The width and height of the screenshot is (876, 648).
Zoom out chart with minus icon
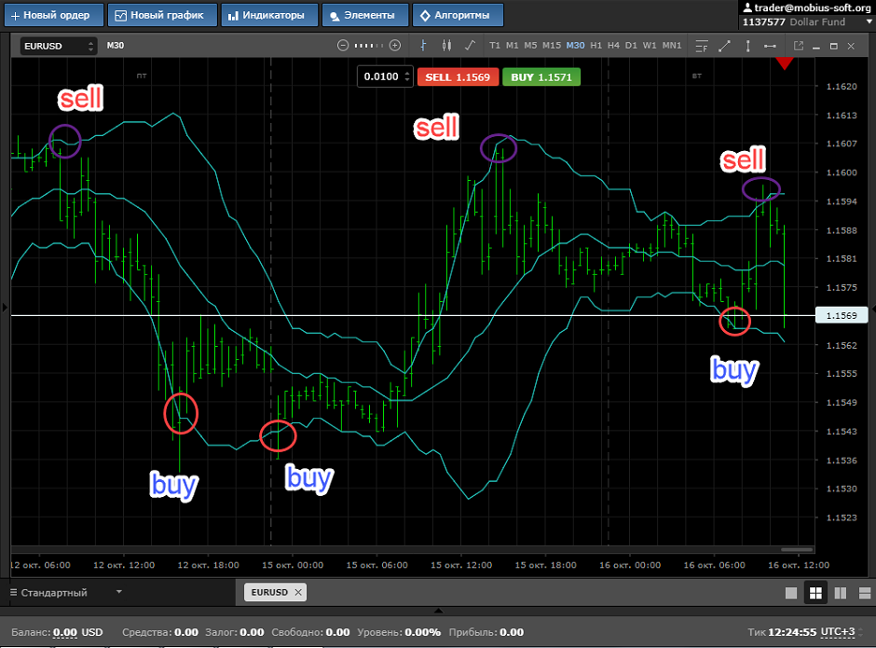point(343,46)
